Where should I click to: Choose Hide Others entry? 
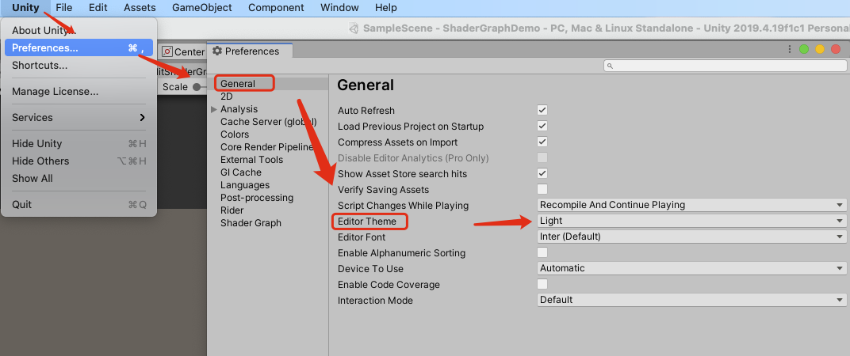pyautogui.click(x=79, y=161)
